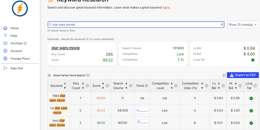Viewport: 260px width, 130px height.
Task: Select the 'best star wars movie' keyword cell
Action: 59,123
